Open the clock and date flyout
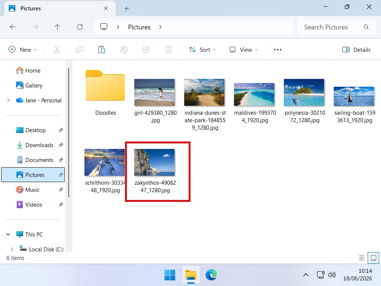381x286 pixels. [358, 275]
